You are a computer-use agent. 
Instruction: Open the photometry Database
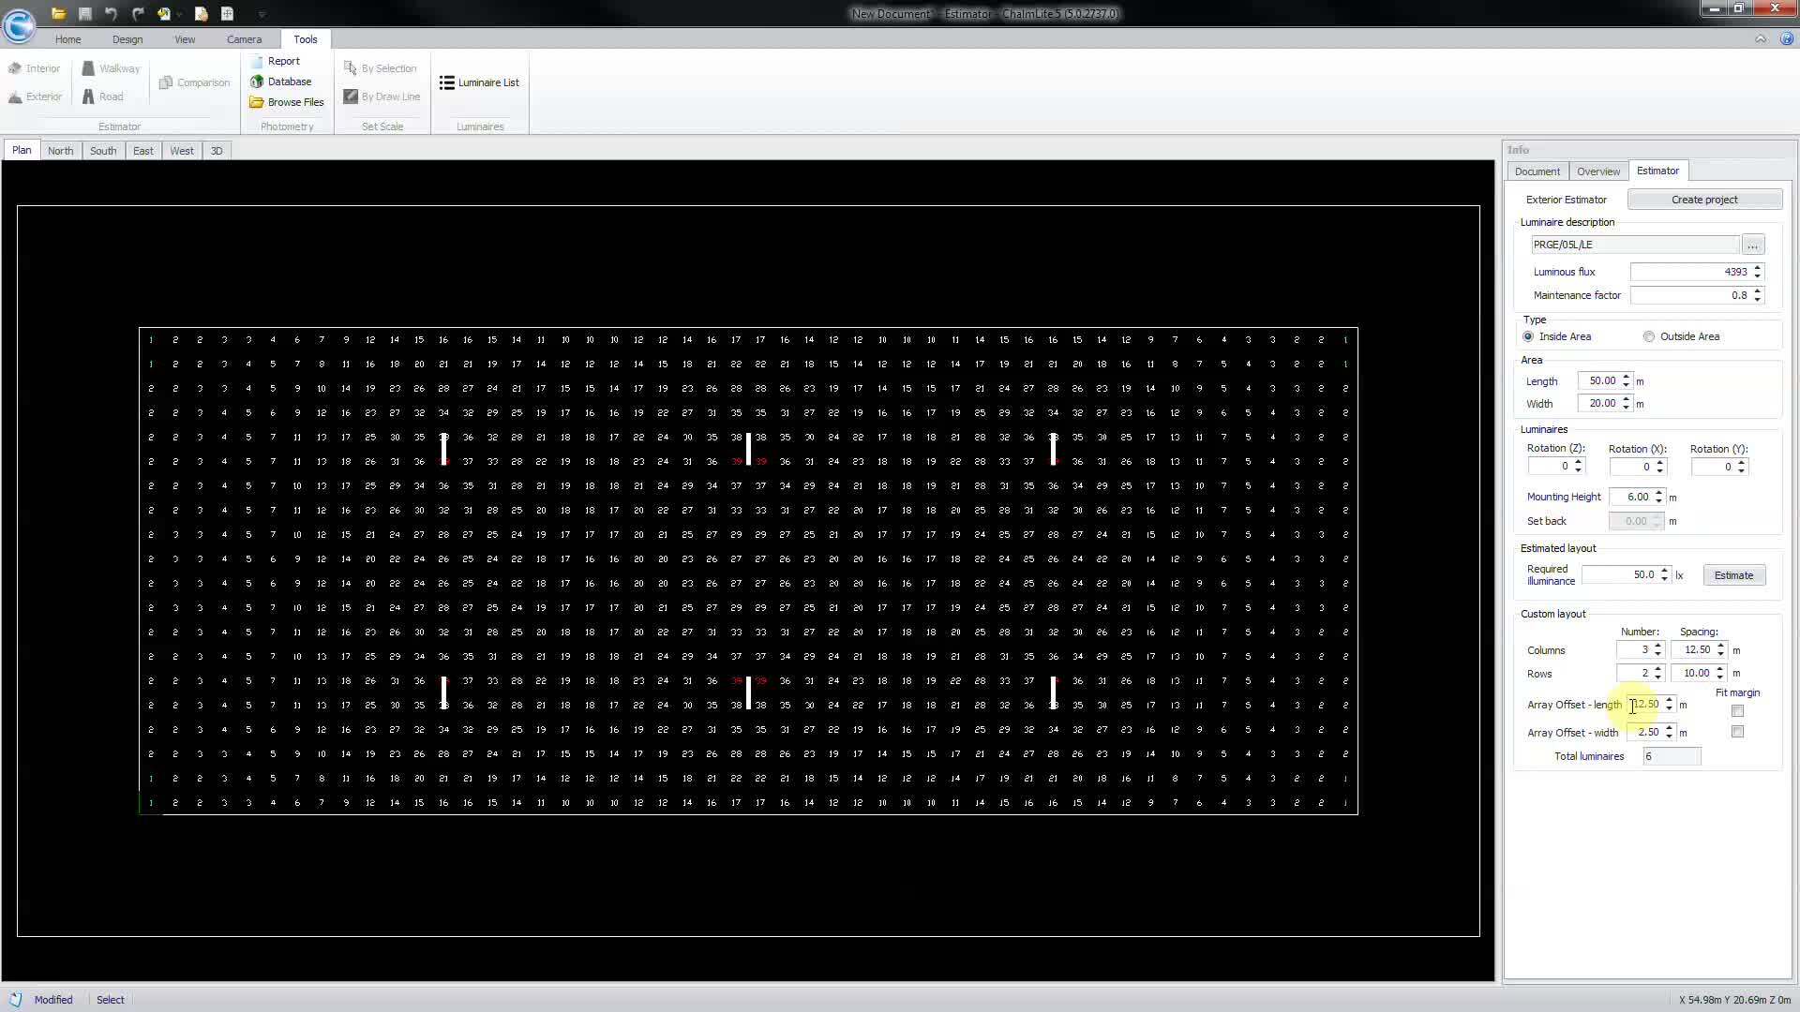tap(281, 82)
